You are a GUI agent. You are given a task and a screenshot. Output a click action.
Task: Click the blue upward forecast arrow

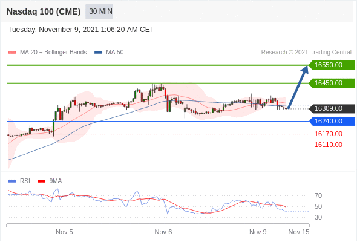298,87
